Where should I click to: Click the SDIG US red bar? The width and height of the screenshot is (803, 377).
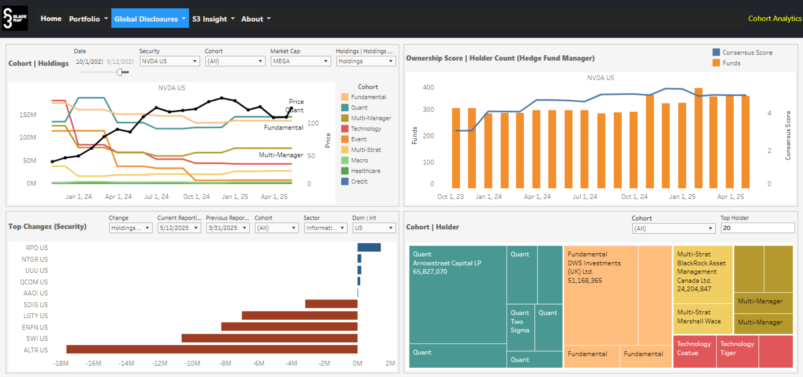point(331,304)
